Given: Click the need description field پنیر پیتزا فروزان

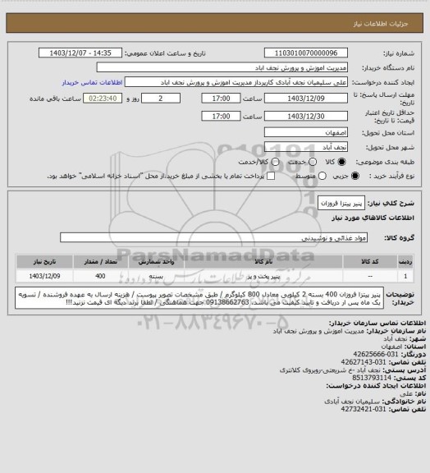Looking at the screenshot, I should click(341, 203).
